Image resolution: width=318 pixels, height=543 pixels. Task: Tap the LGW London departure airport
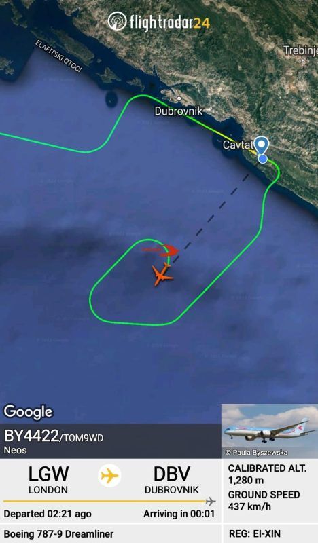click(48, 480)
